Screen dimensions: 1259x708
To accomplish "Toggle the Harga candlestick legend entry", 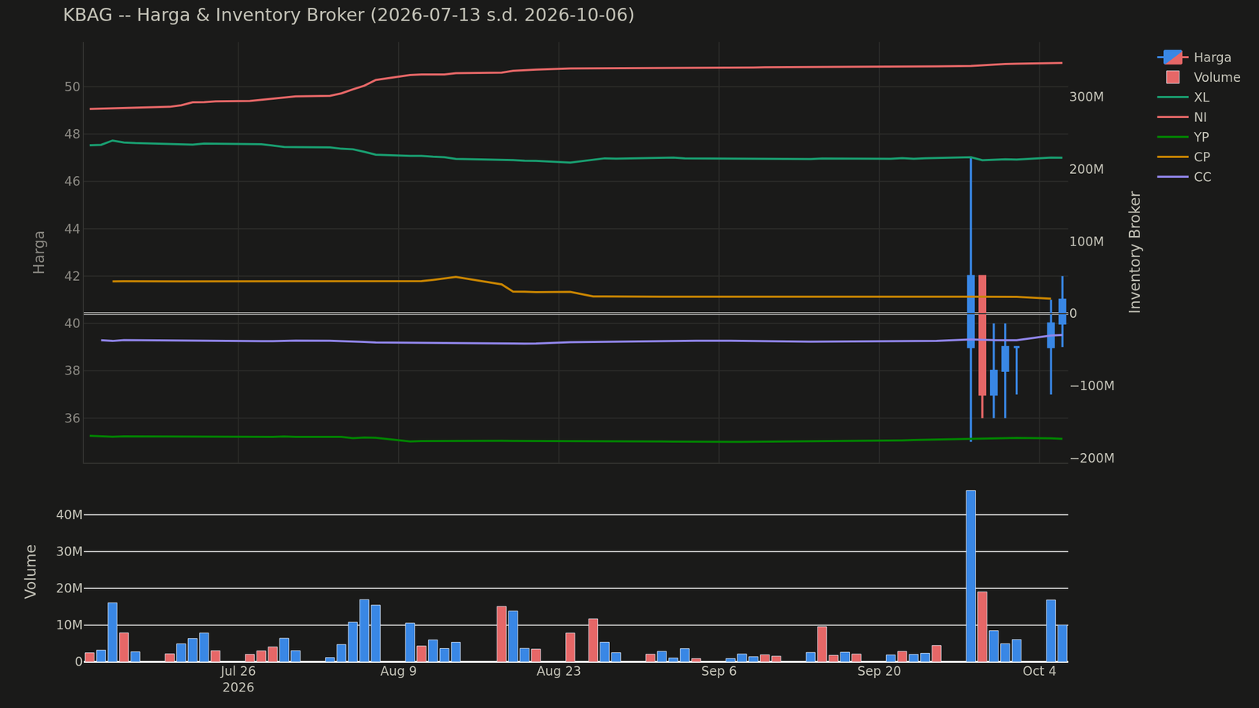I will pyautogui.click(x=1194, y=57).
